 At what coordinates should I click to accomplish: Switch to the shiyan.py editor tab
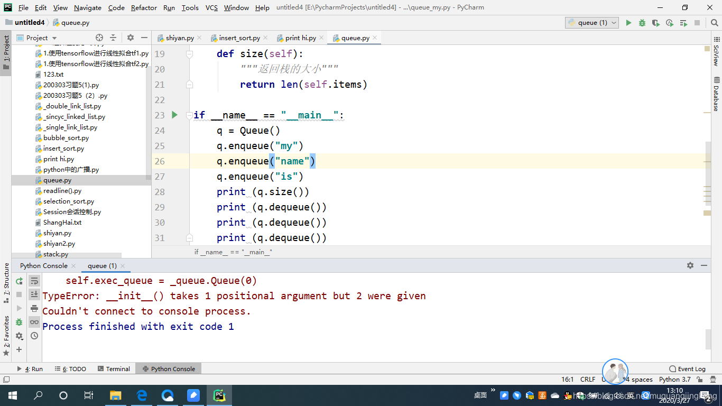[180, 38]
